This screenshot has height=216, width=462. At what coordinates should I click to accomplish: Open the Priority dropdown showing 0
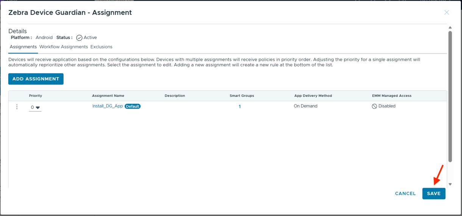tap(35, 107)
